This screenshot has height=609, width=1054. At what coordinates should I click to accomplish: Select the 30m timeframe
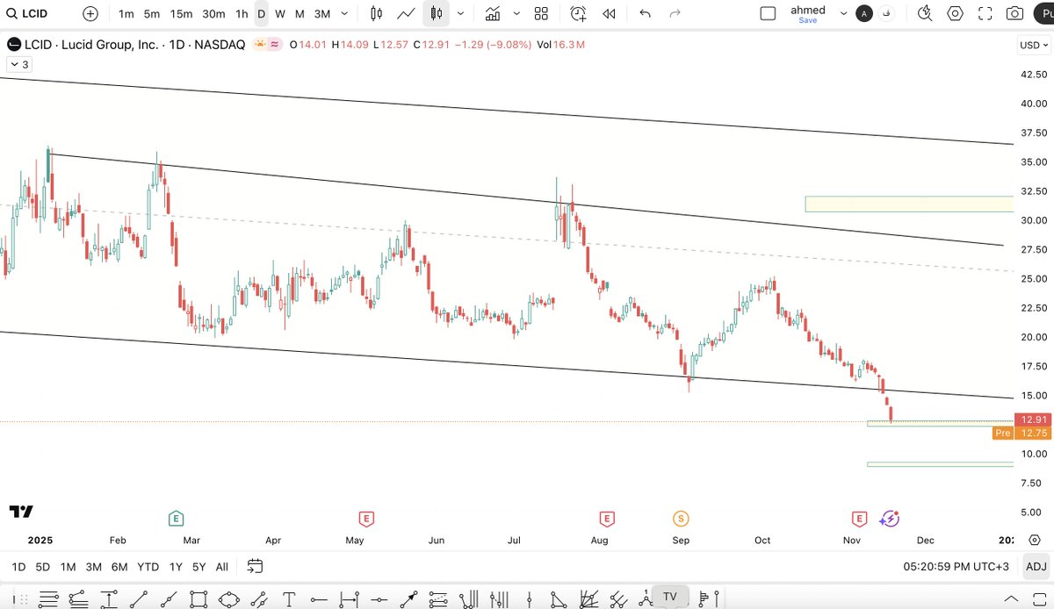click(x=213, y=13)
